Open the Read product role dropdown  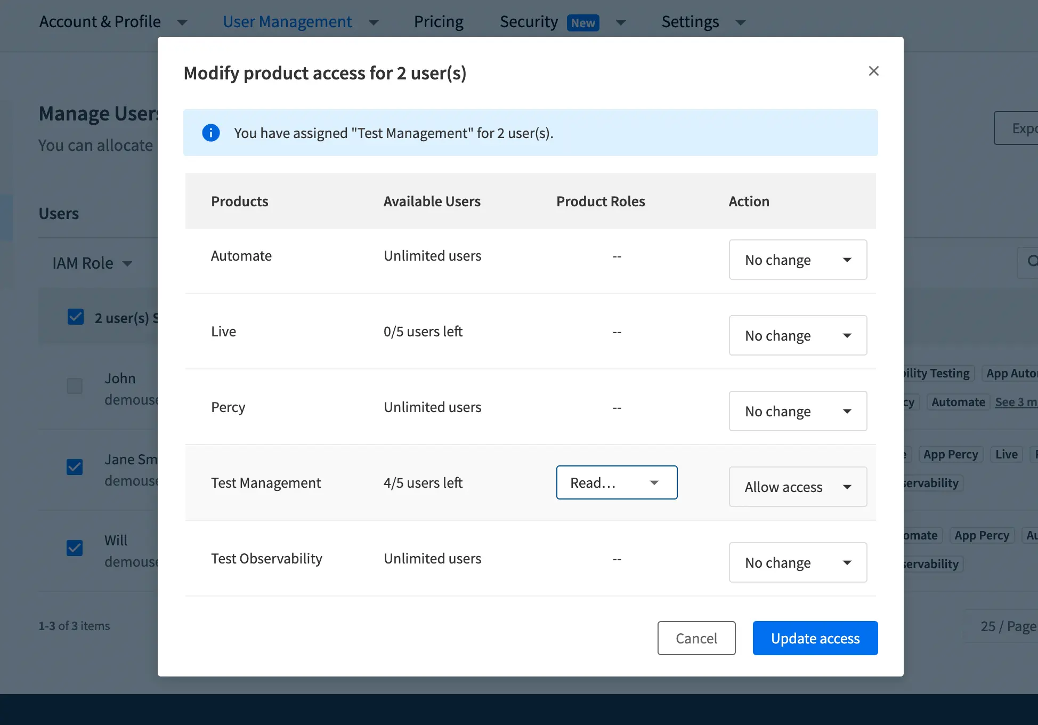(x=617, y=482)
